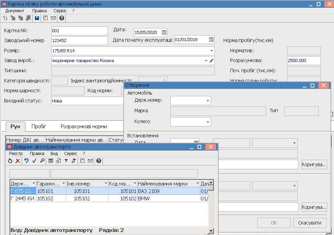Click the Г 2445 КИ plate number cell
Screen dimensions: 334x235
(x=23, y=199)
